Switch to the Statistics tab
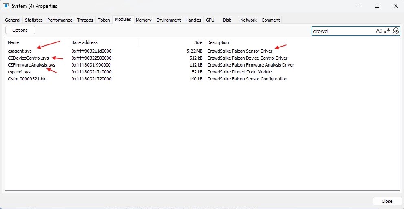The width and height of the screenshot is (404, 209). (34, 20)
